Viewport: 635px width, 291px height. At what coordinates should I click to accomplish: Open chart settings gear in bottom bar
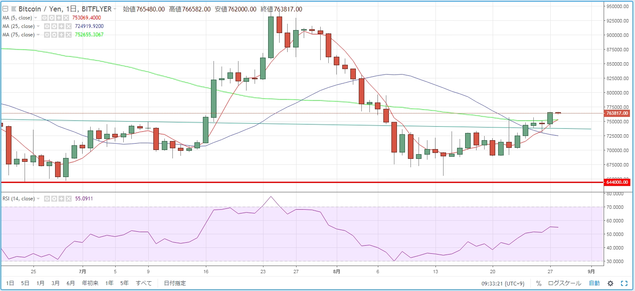pos(610,283)
